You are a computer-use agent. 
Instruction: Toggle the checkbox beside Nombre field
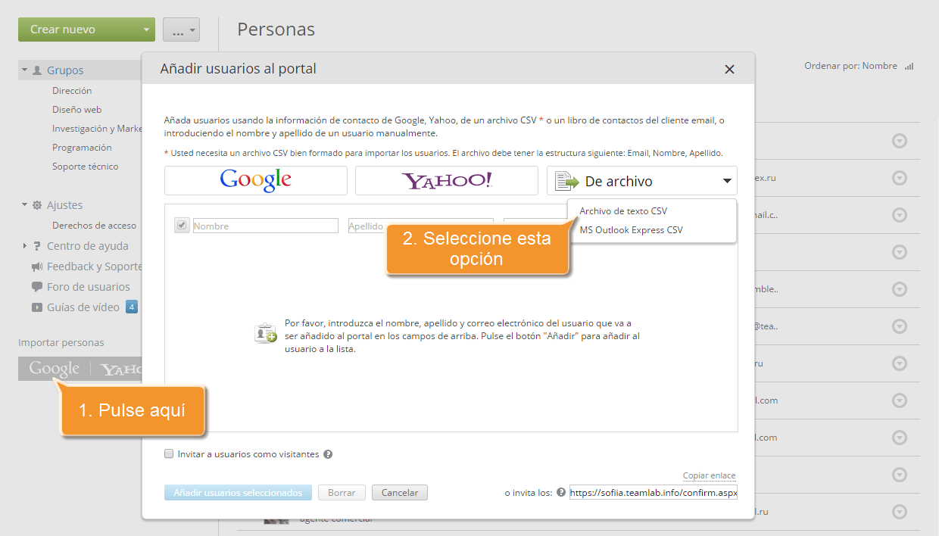(182, 225)
